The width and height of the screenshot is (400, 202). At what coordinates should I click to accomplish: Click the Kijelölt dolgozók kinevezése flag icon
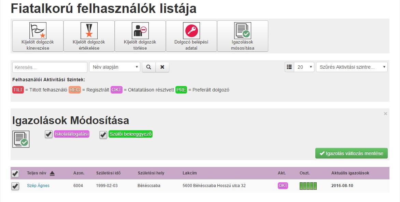coord(38,31)
